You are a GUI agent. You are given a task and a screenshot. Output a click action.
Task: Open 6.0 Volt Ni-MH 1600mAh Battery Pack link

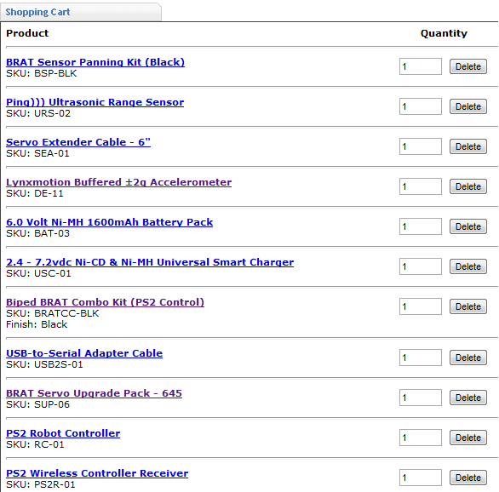110,222
